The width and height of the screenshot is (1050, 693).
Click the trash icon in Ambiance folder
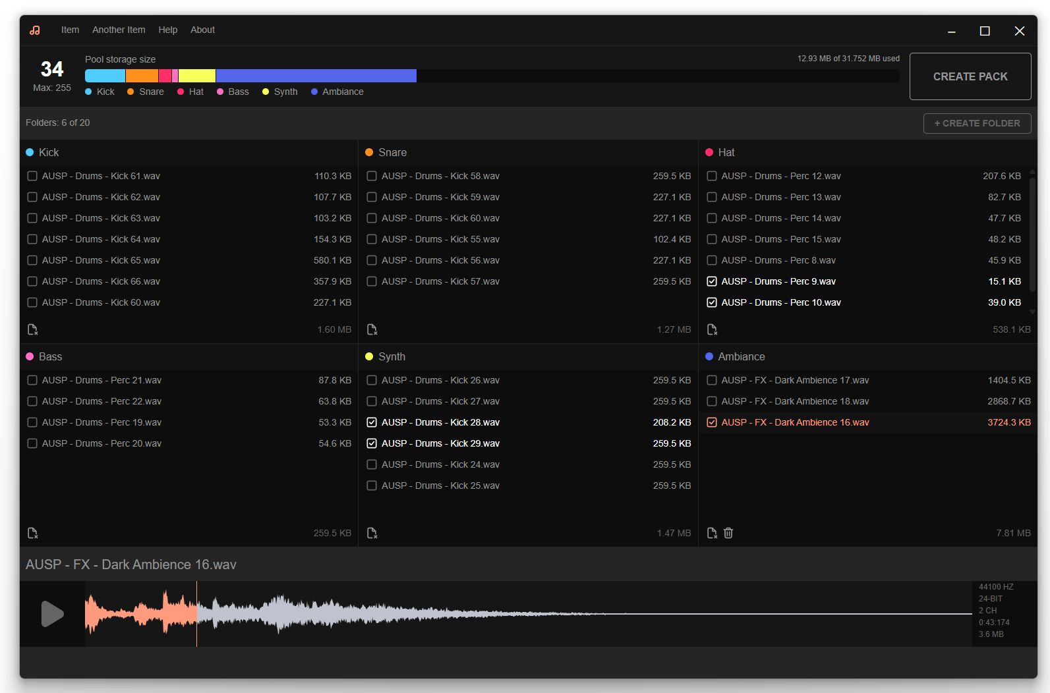[728, 533]
